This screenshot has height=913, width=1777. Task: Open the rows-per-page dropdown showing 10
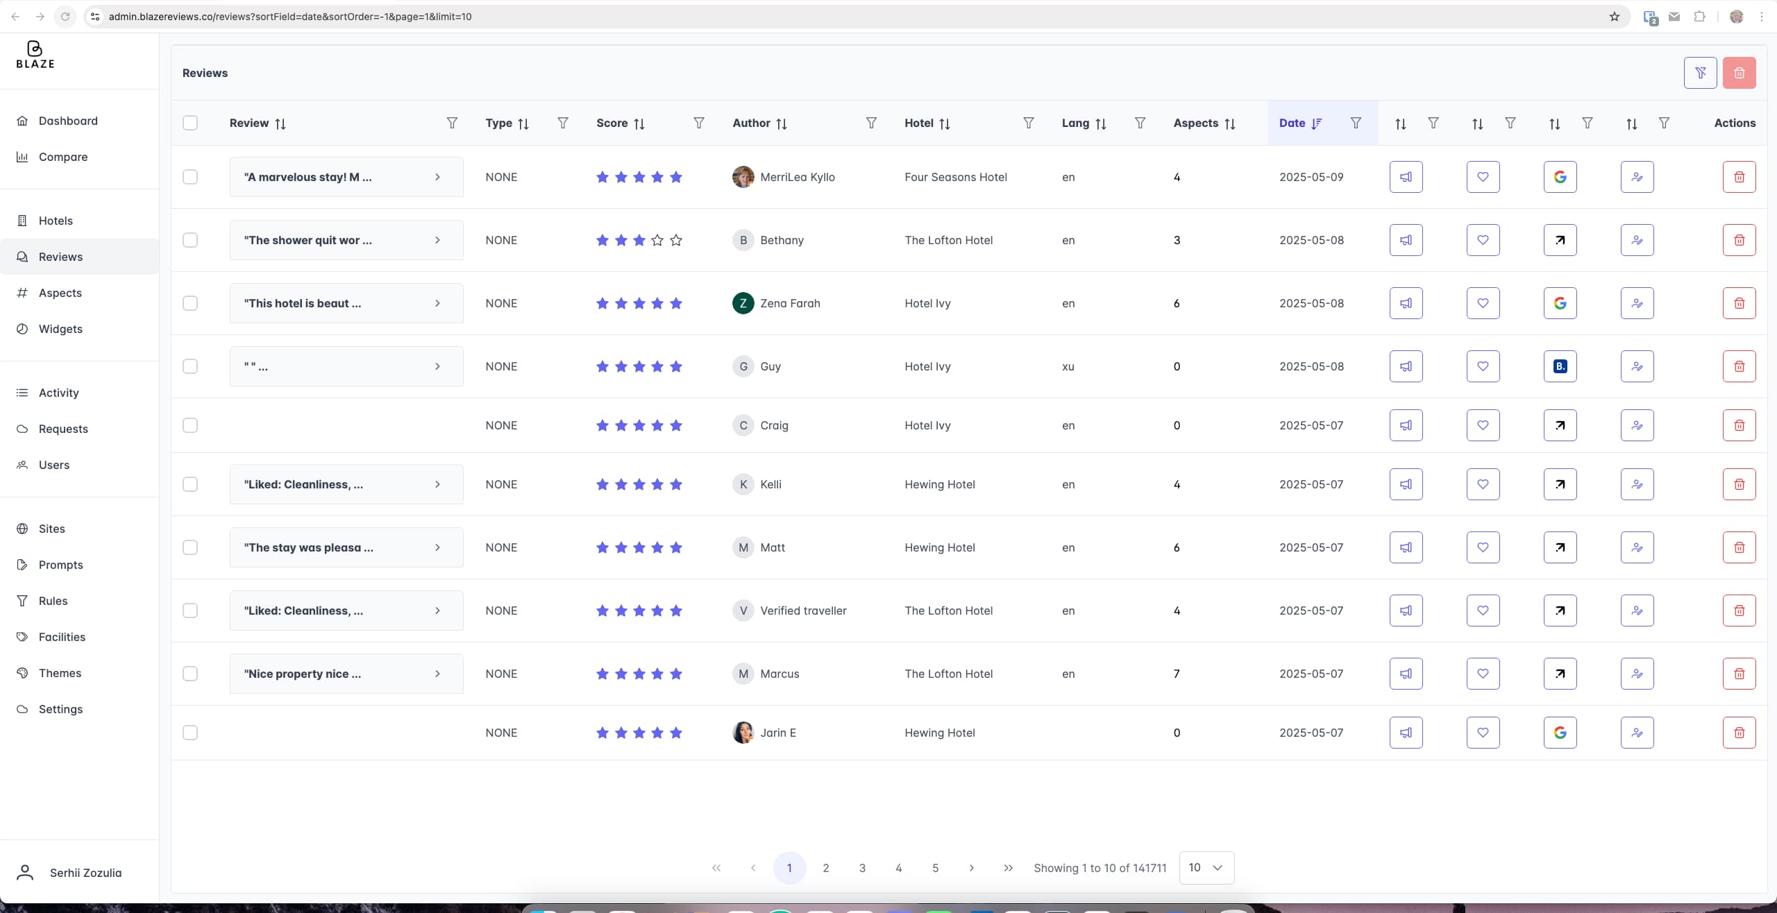1206,867
